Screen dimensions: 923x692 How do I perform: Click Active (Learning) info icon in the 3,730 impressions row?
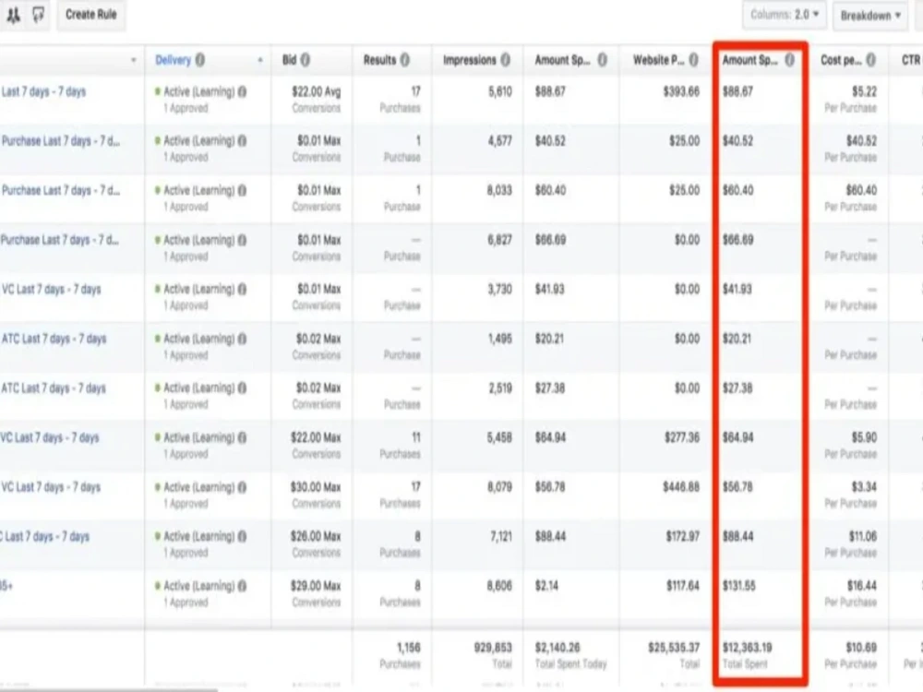pos(242,290)
